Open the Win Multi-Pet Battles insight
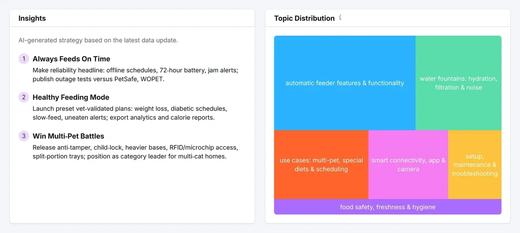520x233 pixels. tap(68, 136)
